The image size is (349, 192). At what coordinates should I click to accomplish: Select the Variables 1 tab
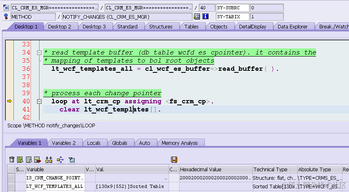click(29, 143)
